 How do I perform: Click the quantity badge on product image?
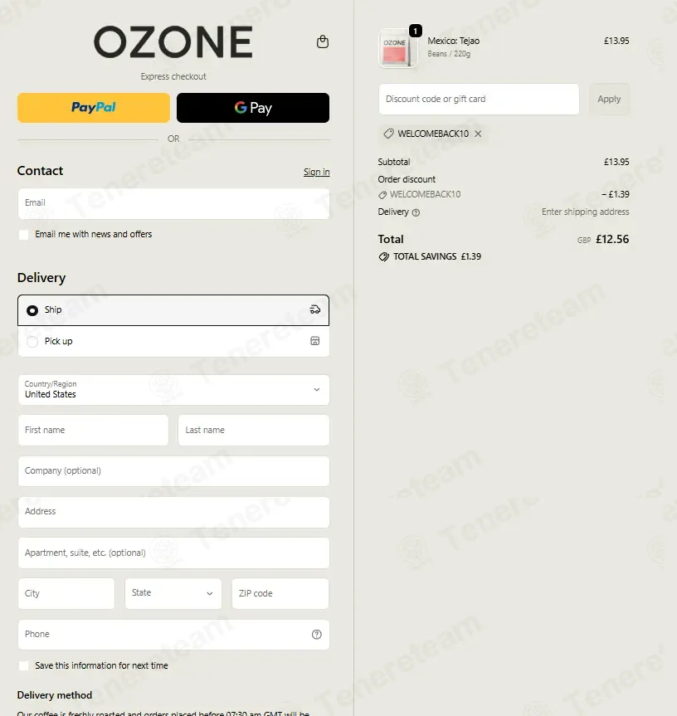(415, 31)
